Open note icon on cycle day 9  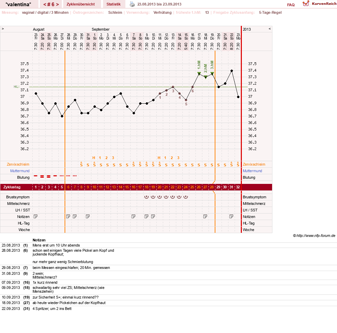coord(88,217)
